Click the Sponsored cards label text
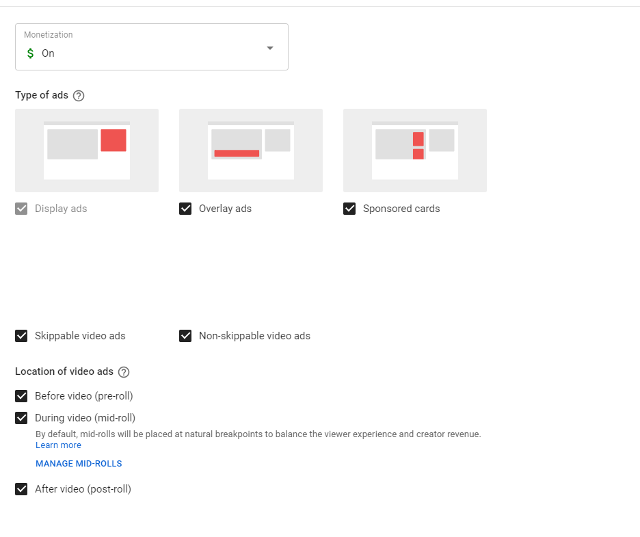 [x=401, y=209]
